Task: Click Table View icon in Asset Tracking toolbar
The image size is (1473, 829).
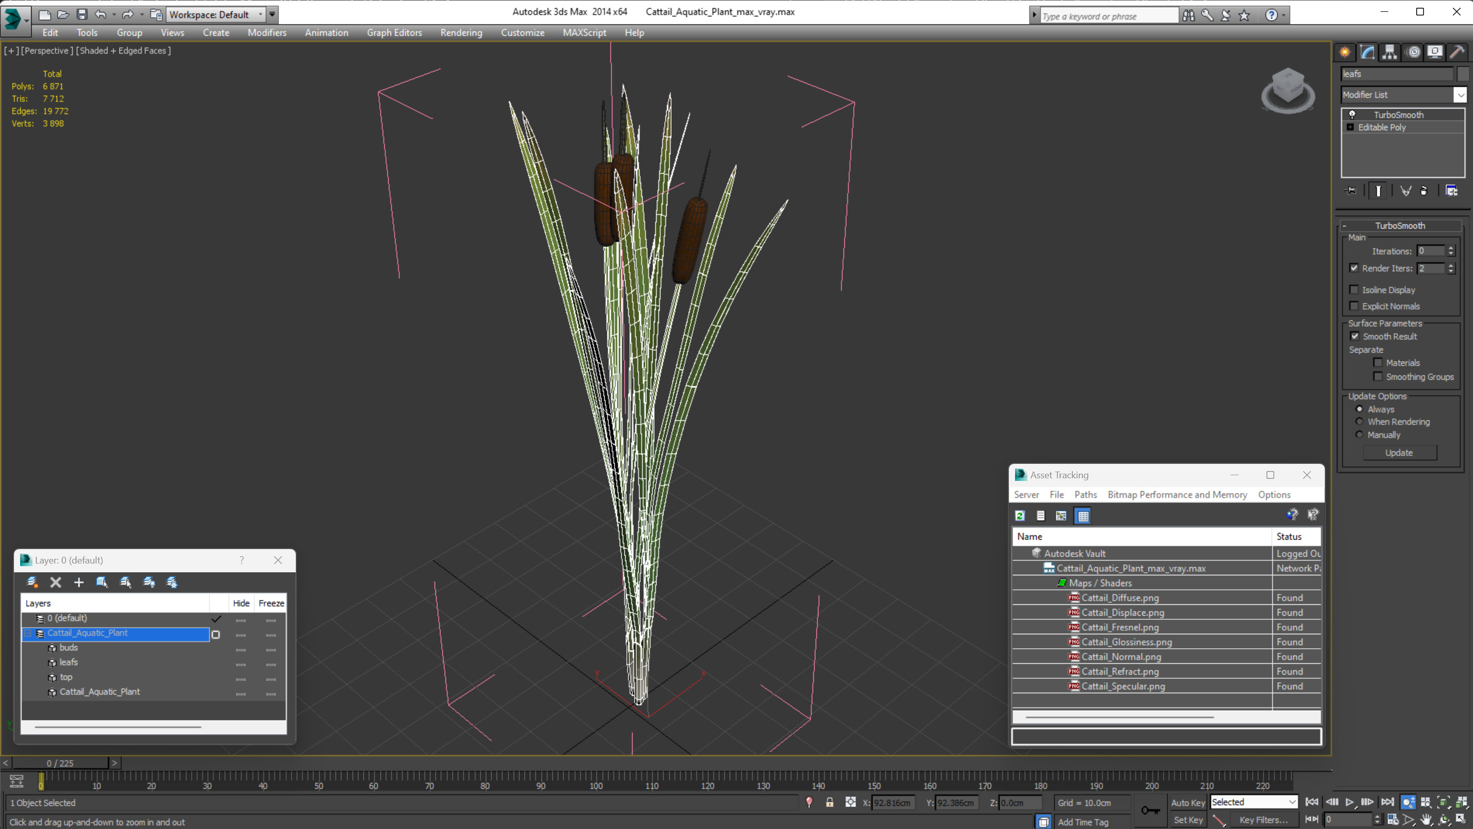Action: [1083, 515]
